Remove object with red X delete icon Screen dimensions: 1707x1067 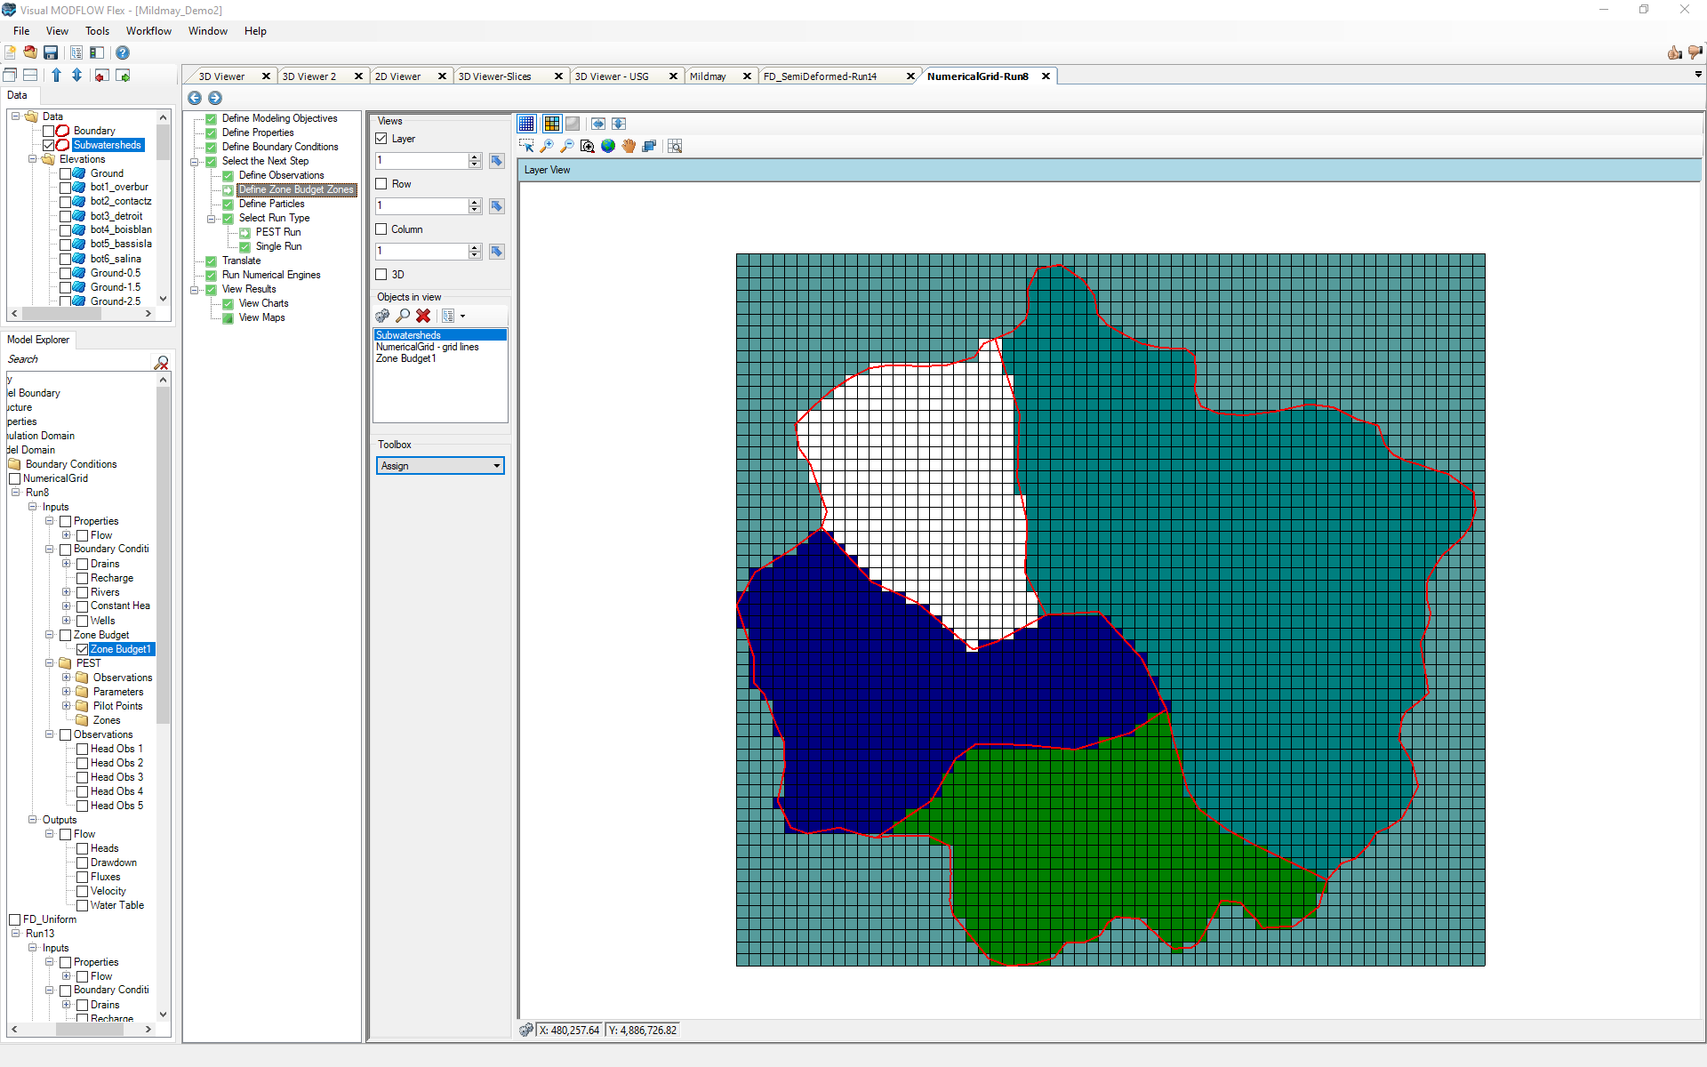[423, 316]
